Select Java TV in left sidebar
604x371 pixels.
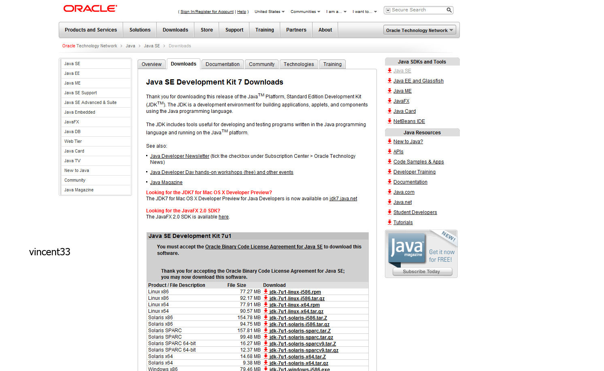coord(96,161)
